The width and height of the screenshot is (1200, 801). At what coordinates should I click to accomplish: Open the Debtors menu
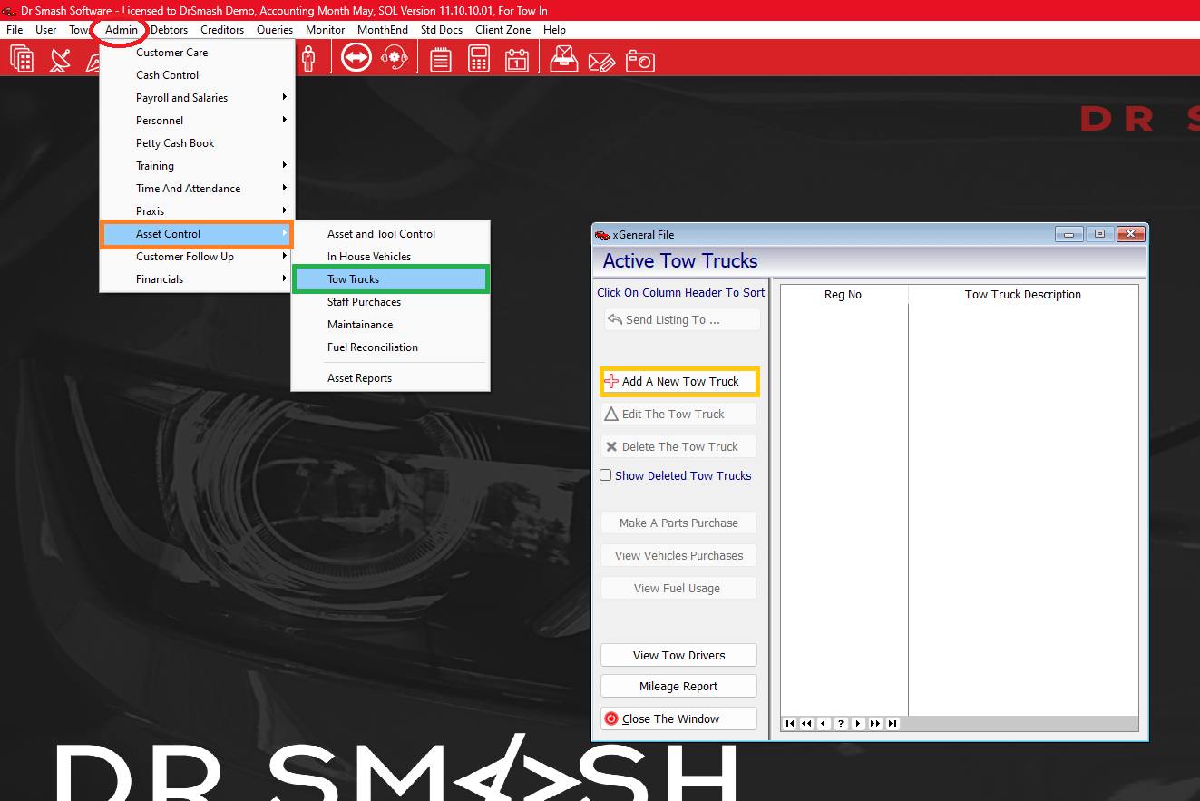pyautogui.click(x=169, y=29)
